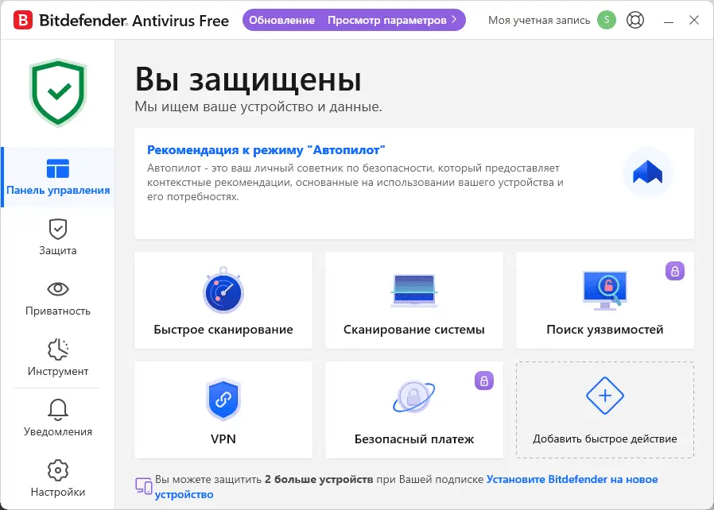714x510 pixels.
Task: Open Уведомления notifications
Action: pyautogui.click(x=58, y=418)
